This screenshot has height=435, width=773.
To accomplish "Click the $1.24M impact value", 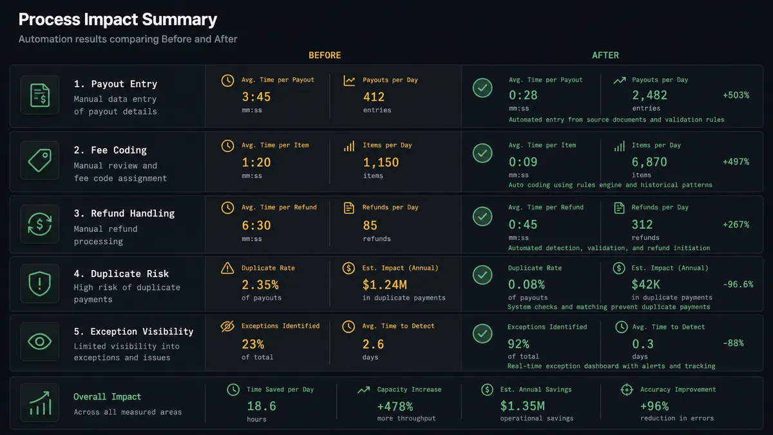I will (385, 284).
